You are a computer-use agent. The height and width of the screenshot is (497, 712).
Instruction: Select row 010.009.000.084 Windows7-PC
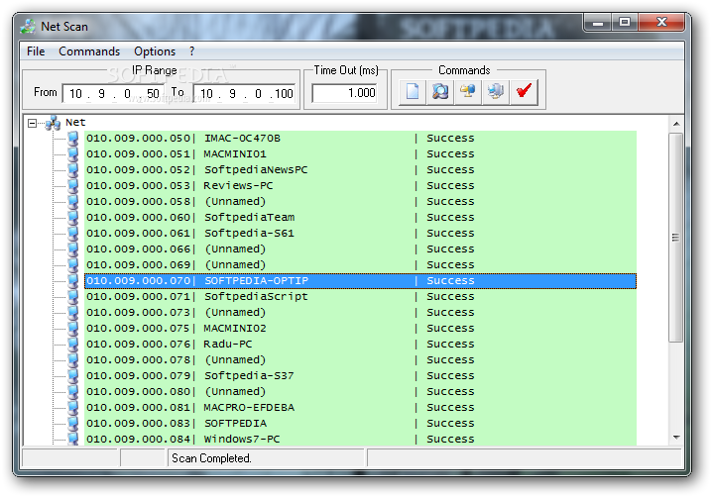[x=361, y=439]
